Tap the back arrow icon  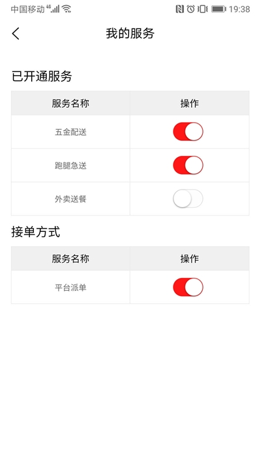(16, 34)
